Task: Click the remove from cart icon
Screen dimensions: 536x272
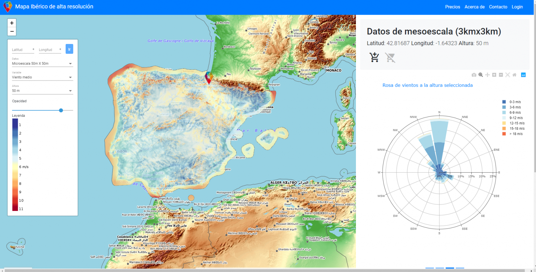Action: point(390,57)
